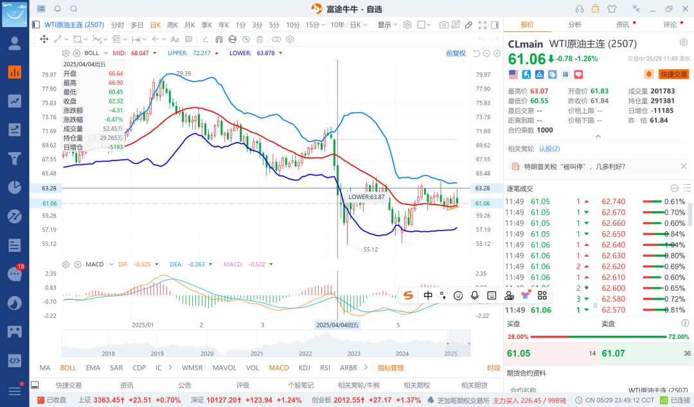
Task: Open the news document icon in sidebar
Action: click(15, 245)
